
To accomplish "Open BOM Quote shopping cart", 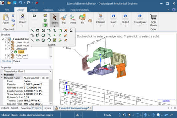I will point(153,20).
